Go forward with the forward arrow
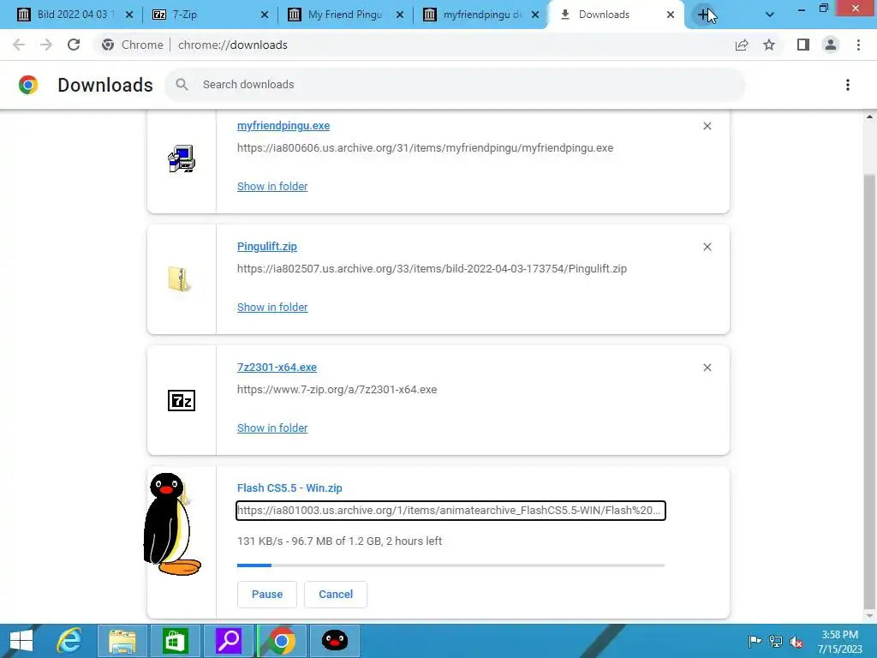 [x=46, y=45]
